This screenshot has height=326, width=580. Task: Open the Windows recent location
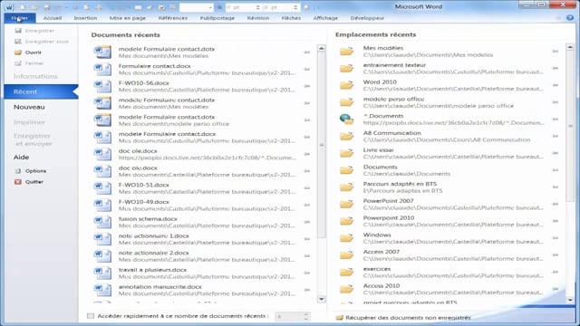coord(449,238)
